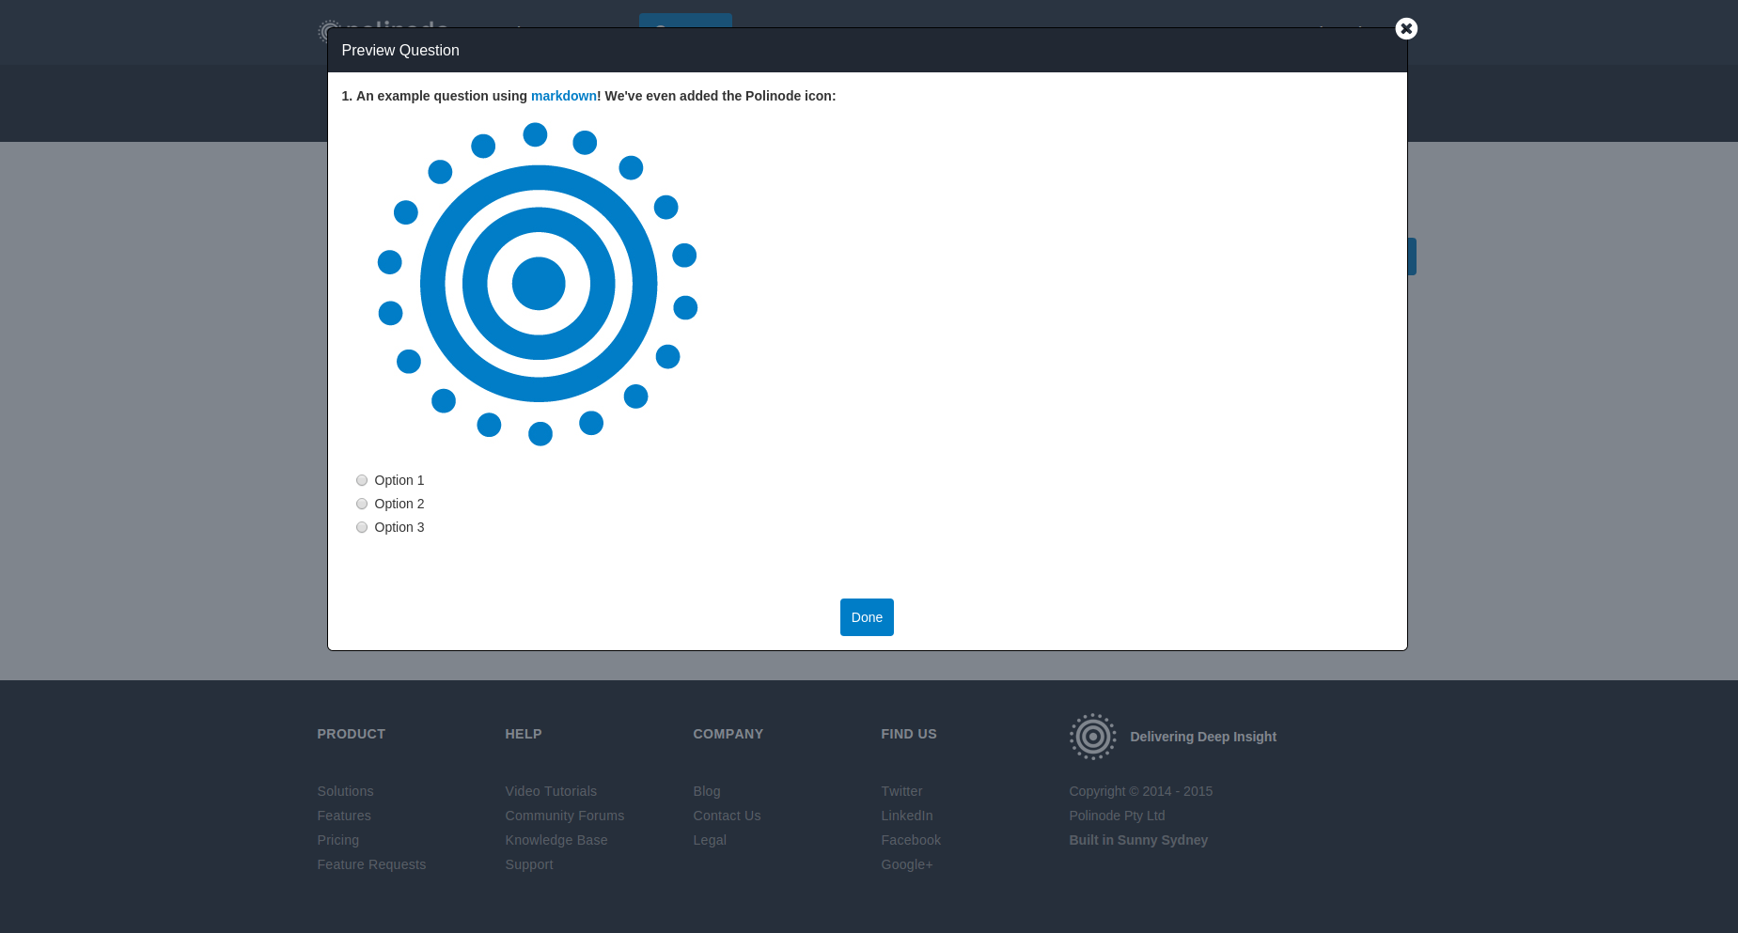Image resolution: width=1738 pixels, height=933 pixels.
Task: Select the Option 2 radio button
Action: point(362,504)
